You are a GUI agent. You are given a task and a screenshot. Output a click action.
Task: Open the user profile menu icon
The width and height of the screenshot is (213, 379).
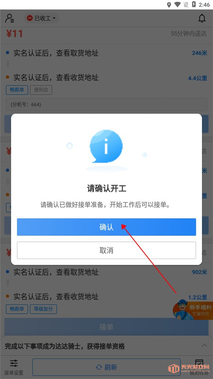(9, 18)
